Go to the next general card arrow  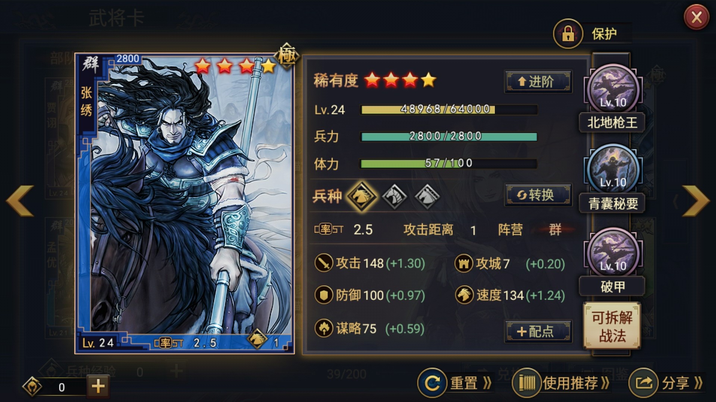tap(696, 201)
